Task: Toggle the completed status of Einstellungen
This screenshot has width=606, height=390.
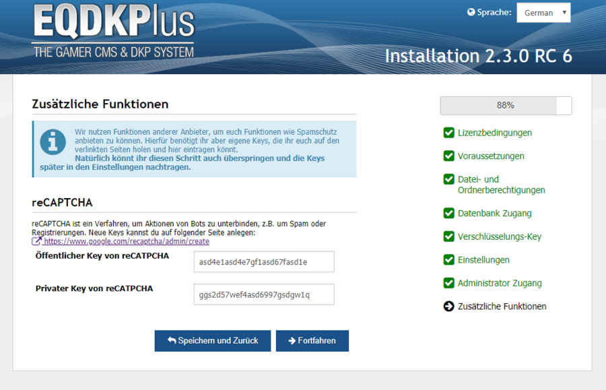Action: pos(448,259)
